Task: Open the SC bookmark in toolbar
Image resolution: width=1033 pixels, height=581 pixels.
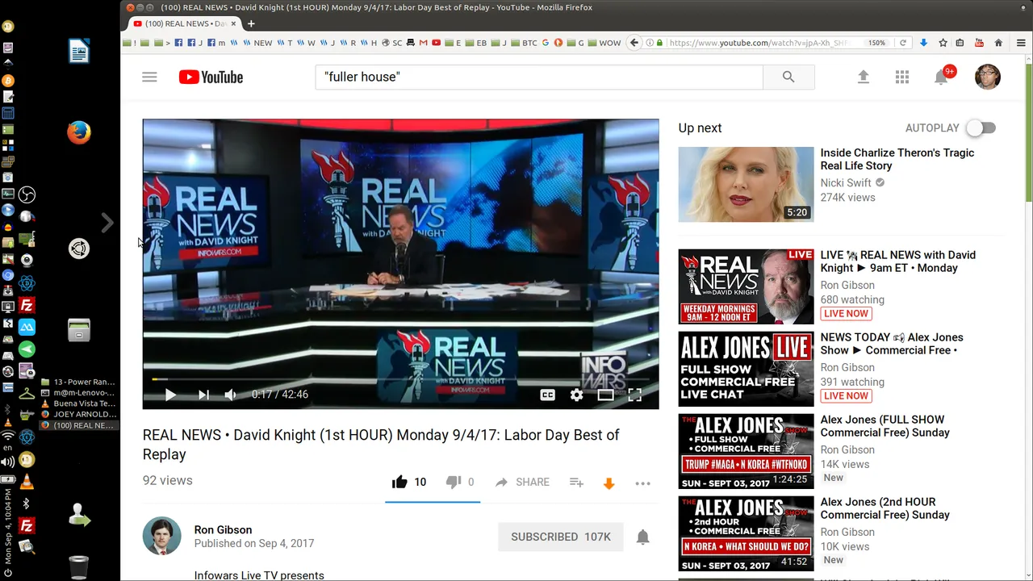Action: [x=392, y=43]
